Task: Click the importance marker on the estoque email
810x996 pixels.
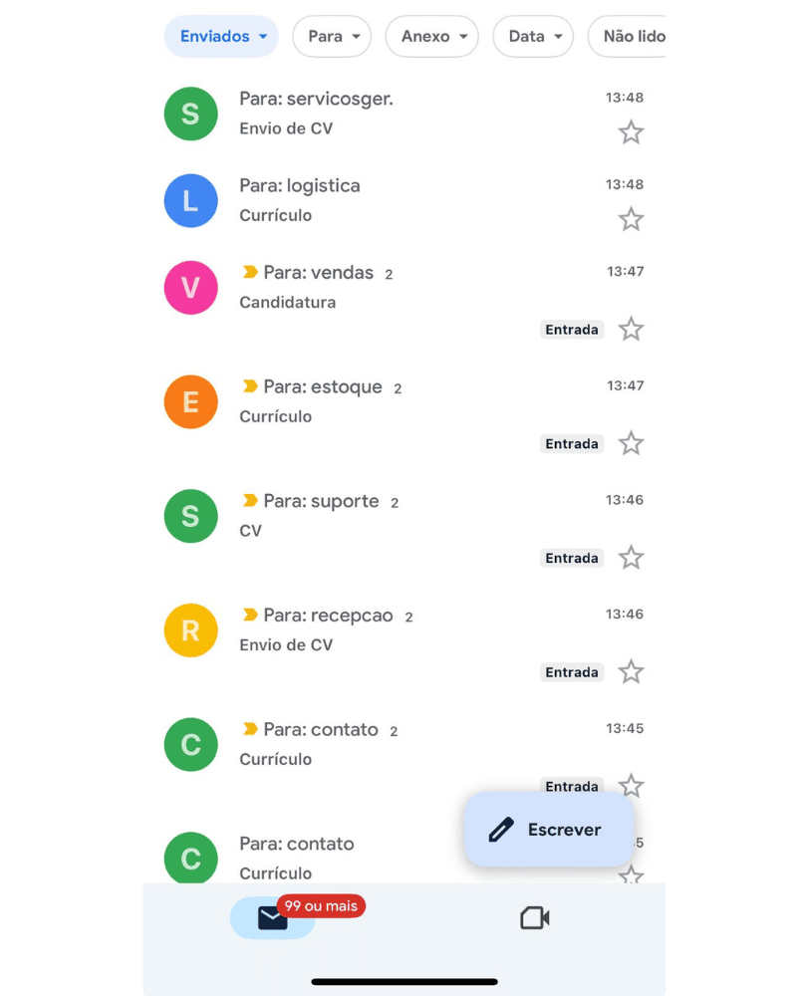Action: (250, 386)
